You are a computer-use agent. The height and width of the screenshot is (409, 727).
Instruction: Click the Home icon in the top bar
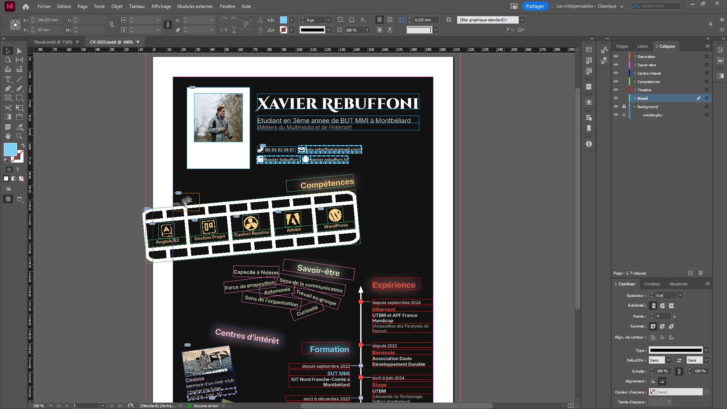pos(26,6)
